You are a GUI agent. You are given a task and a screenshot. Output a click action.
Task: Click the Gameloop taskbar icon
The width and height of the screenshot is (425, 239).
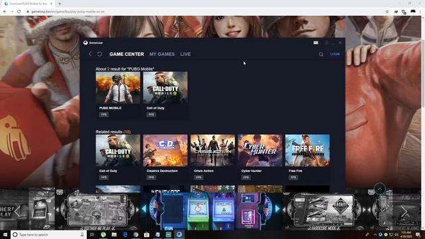click(x=179, y=234)
